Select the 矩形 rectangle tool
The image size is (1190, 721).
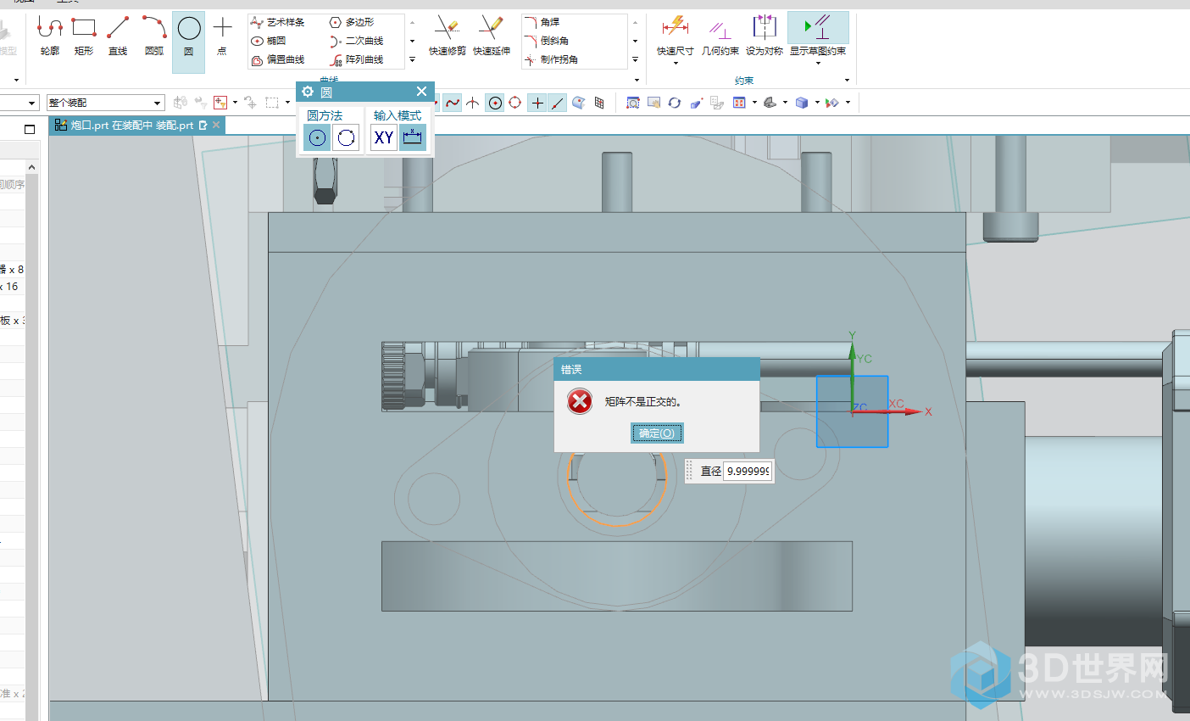coord(84,36)
